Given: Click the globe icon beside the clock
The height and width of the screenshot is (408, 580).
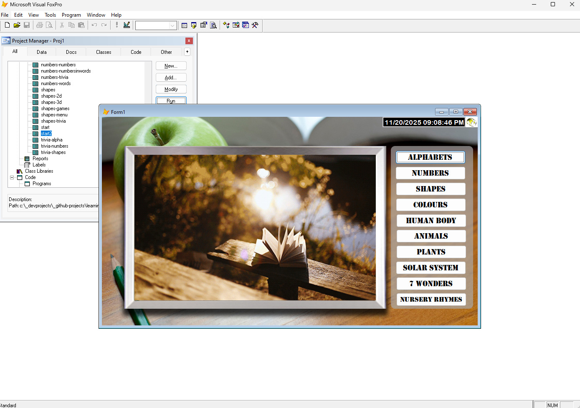Looking at the screenshot, I should pyautogui.click(x=471, y=122).
